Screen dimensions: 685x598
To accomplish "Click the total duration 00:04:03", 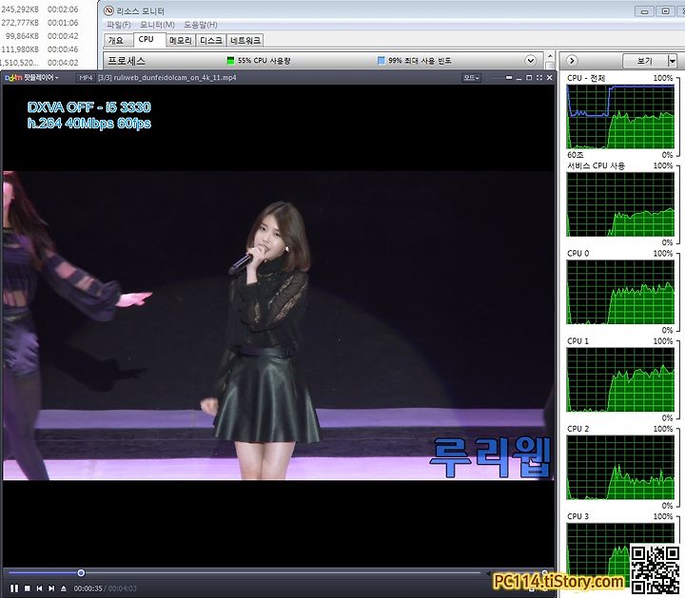I will pos(123,588).
